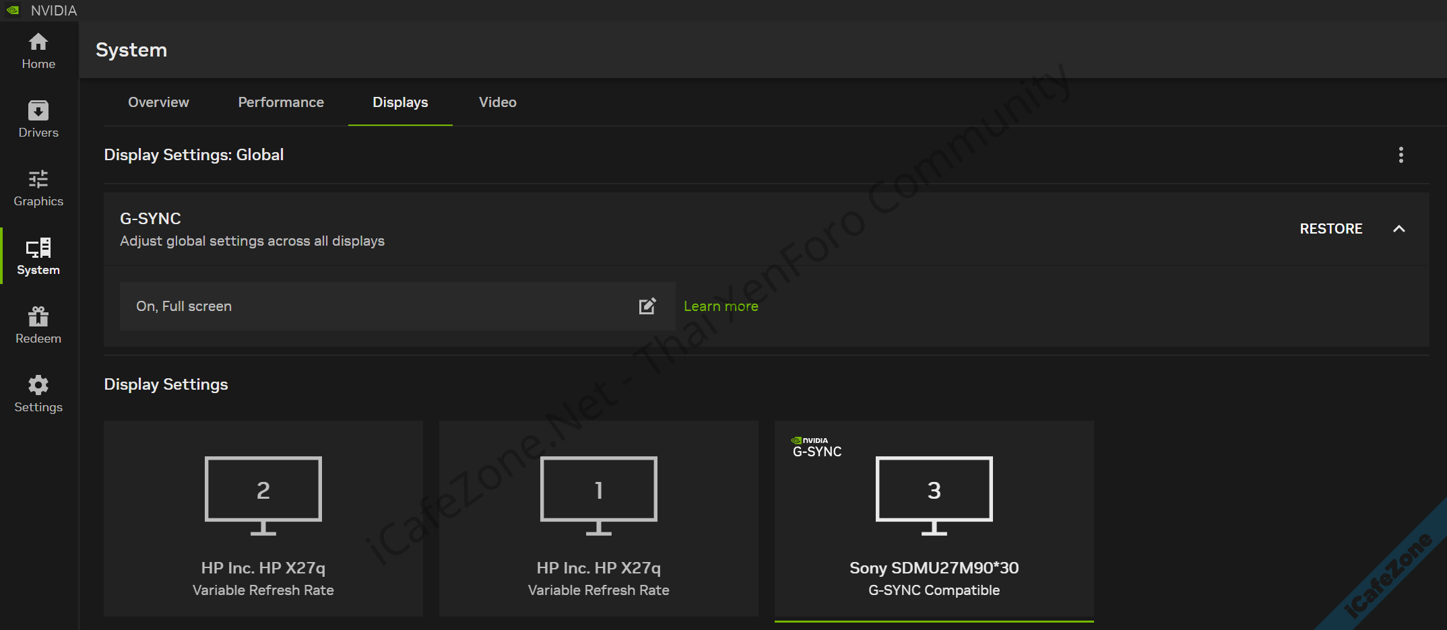The image size is (1447, 630).
Task: Open the Drivers section
Action: [38, 120]
